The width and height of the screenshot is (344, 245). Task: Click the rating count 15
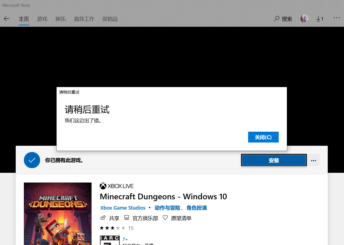[x=131, y=228]
